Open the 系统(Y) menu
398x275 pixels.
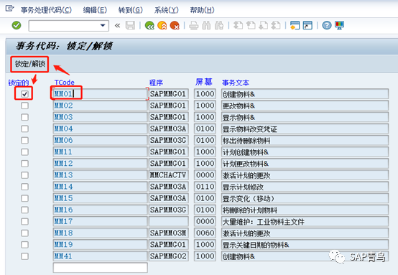[166, 10]
